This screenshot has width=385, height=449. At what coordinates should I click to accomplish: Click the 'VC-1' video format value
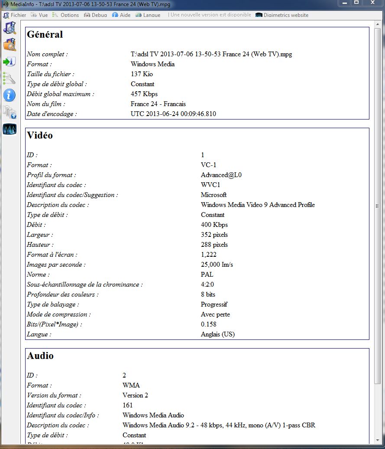pos(209,165)
